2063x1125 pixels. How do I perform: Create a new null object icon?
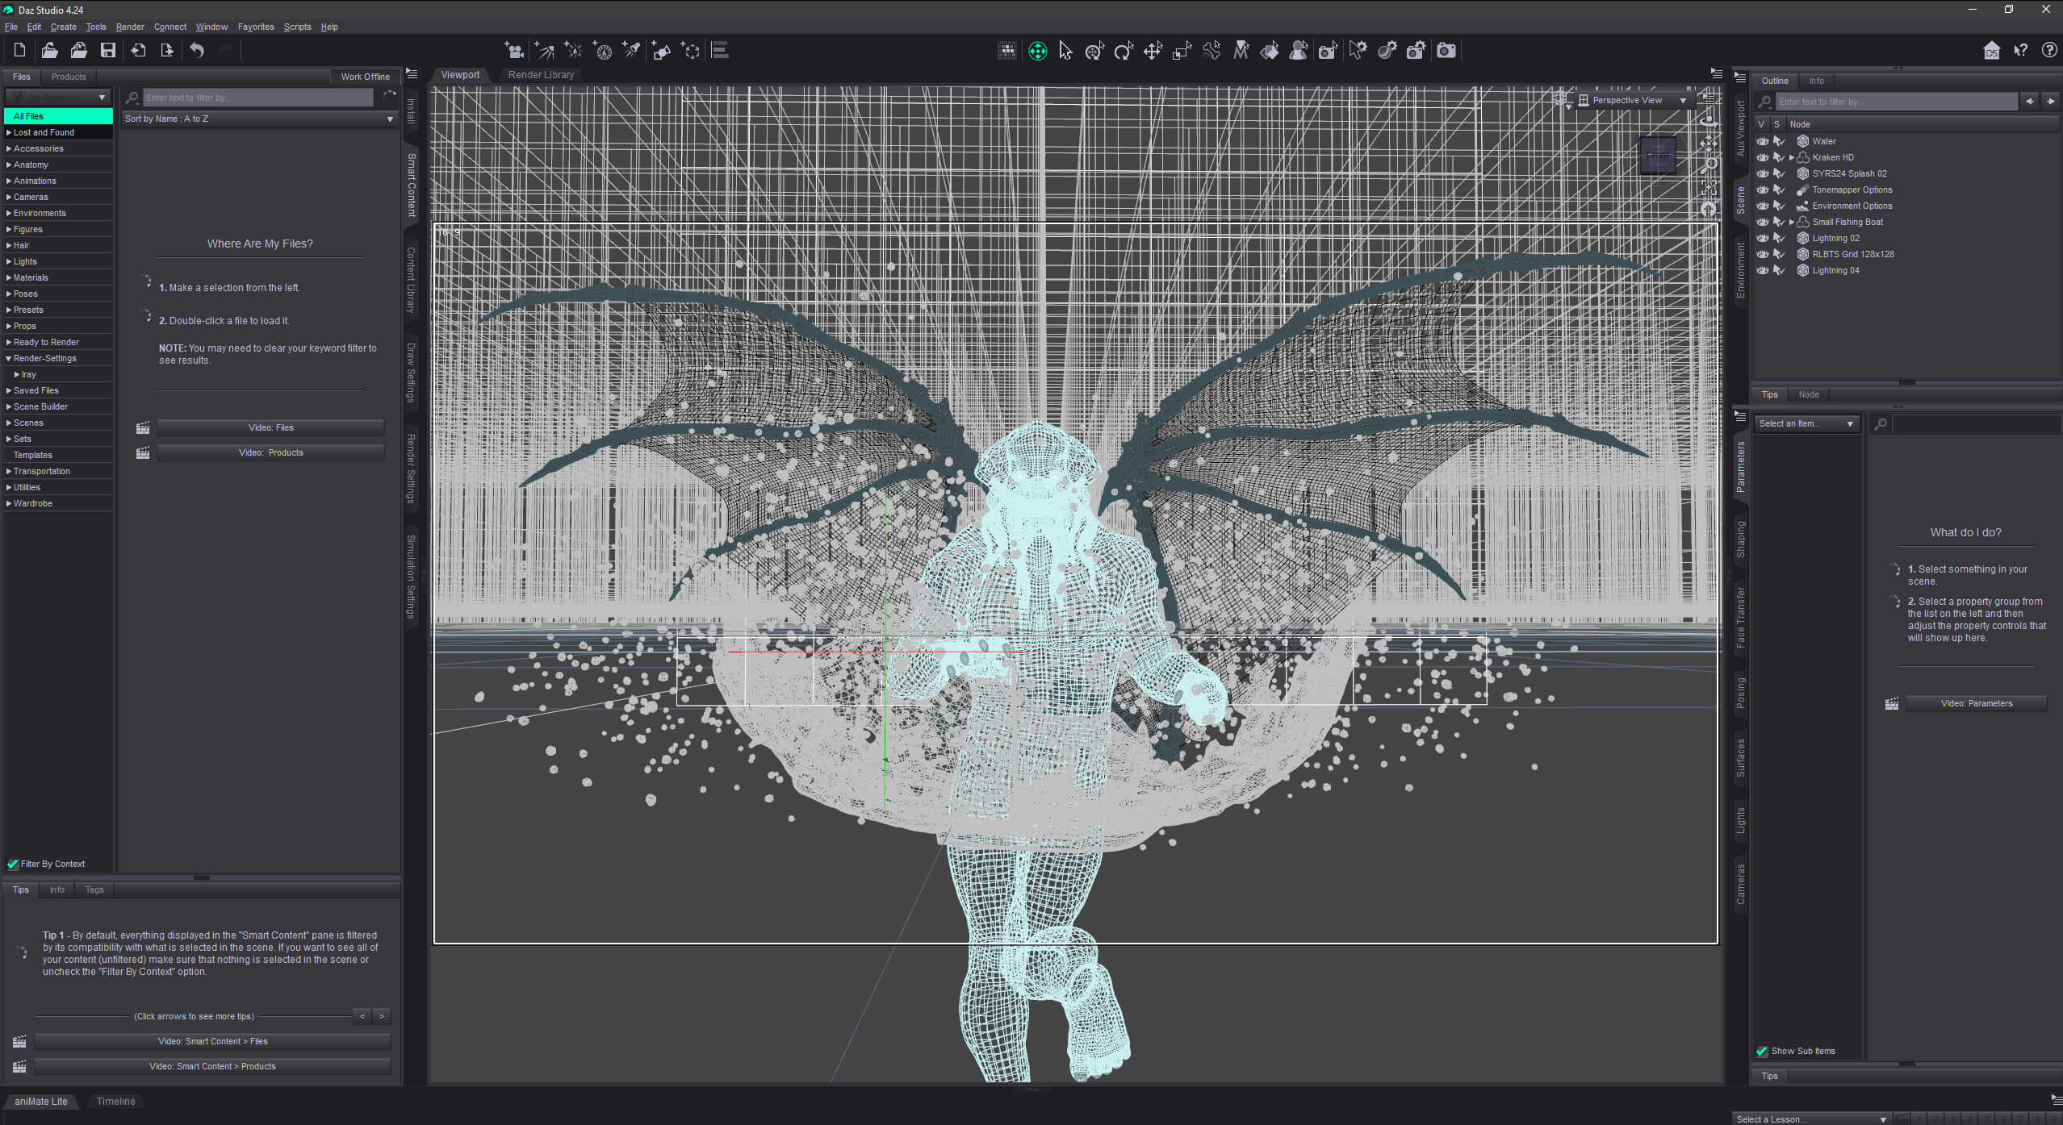[x=691, y=51]
